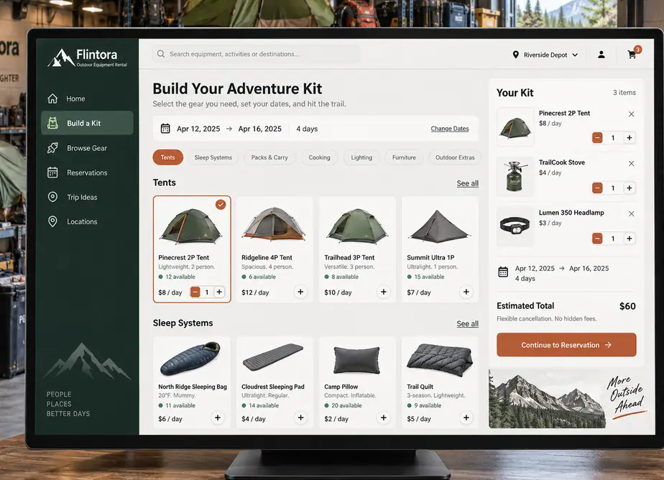
Task: Uncheck the selected Pinecrest 2P Tent card checkmark
Action: (221, 205)
